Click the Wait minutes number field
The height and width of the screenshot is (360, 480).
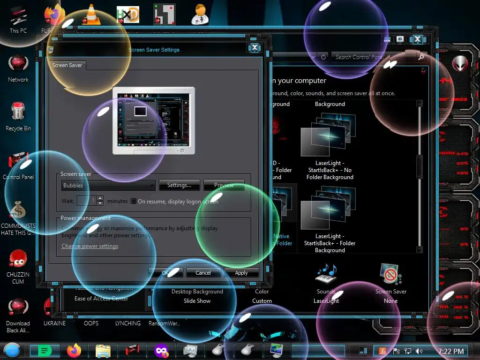[87, 201]
